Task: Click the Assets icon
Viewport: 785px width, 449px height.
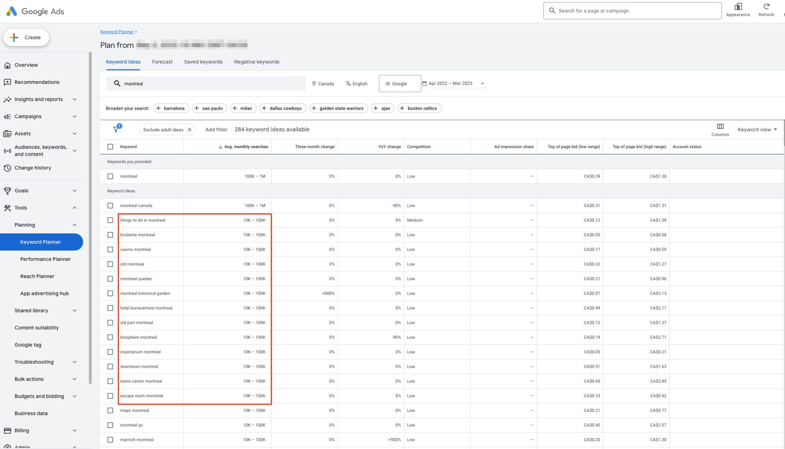Action: click(7, 134)
